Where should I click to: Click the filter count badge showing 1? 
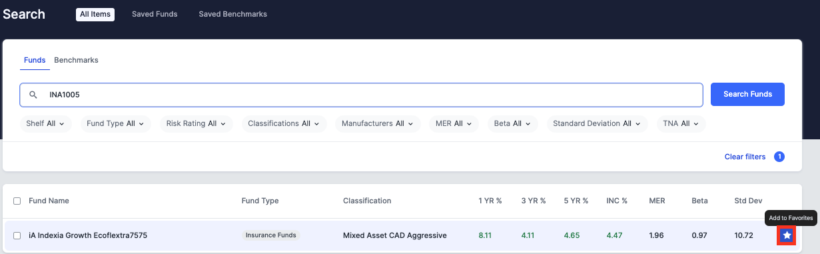(779, 157)
